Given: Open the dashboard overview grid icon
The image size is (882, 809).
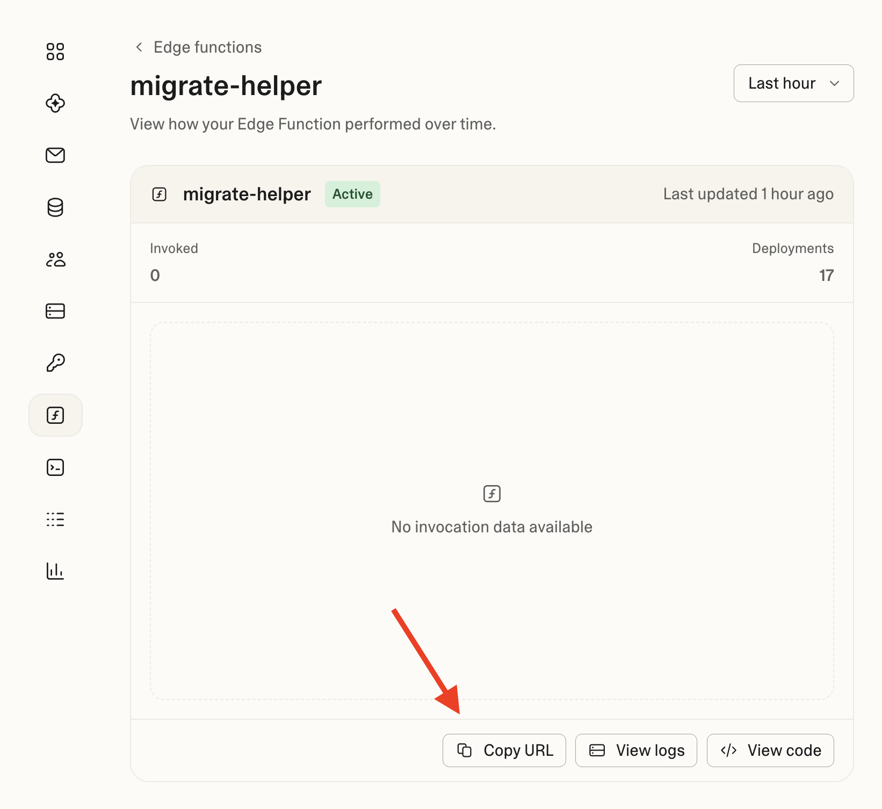Looking at the screenshot, I should pyautogui.click(x=55, y=52).
